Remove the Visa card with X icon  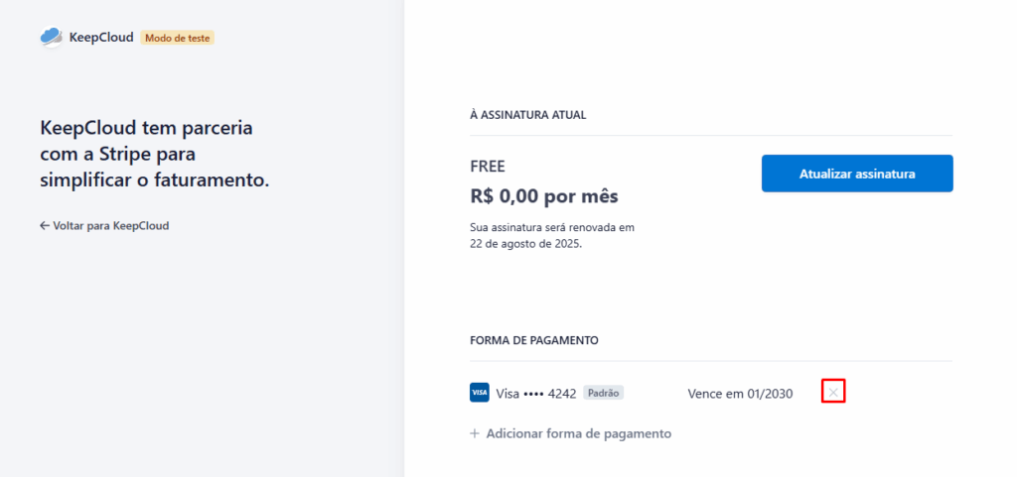coord(833,393)
